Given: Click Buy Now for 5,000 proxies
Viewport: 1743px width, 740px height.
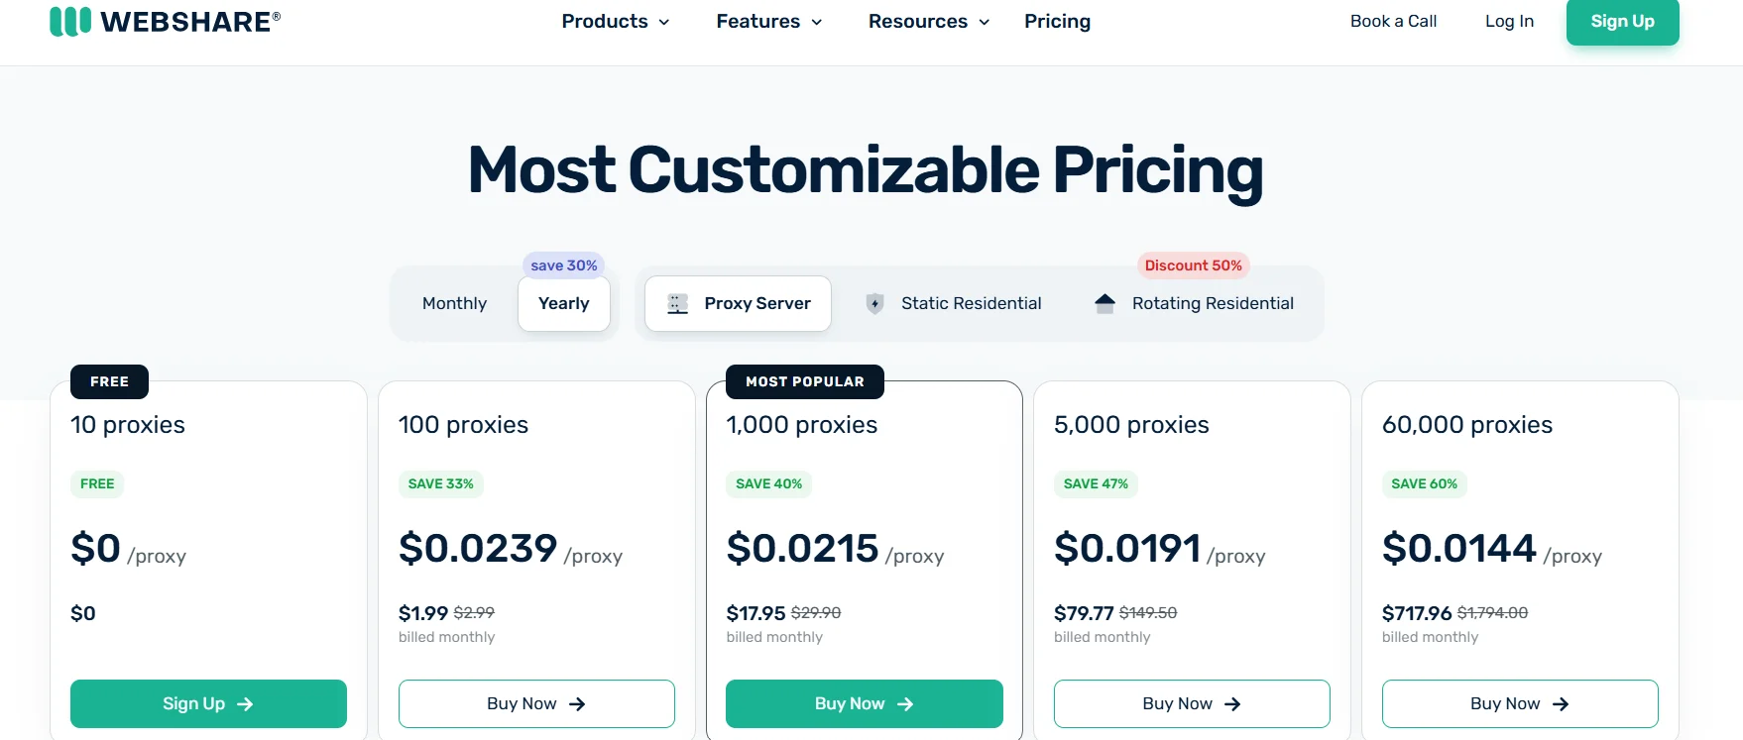Looking at the screenshot, I should point(1192,703).
